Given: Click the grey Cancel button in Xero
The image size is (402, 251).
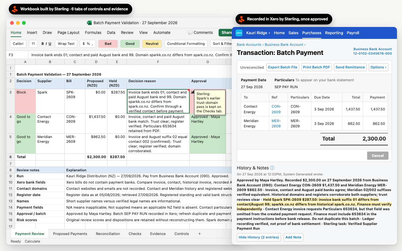Looking at the screenshot, I should click(378, 156).
